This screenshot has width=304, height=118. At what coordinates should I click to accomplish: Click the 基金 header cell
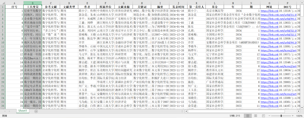coord(215,7)
